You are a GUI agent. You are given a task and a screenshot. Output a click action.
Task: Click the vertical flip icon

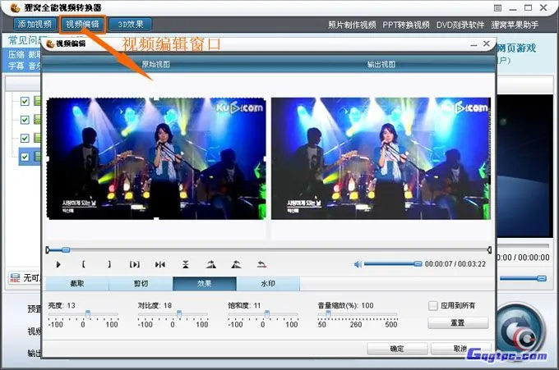tap(186, 264)
